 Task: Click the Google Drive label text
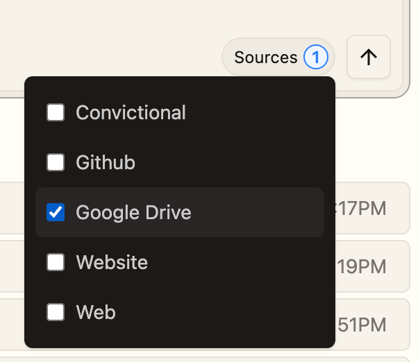133,213
